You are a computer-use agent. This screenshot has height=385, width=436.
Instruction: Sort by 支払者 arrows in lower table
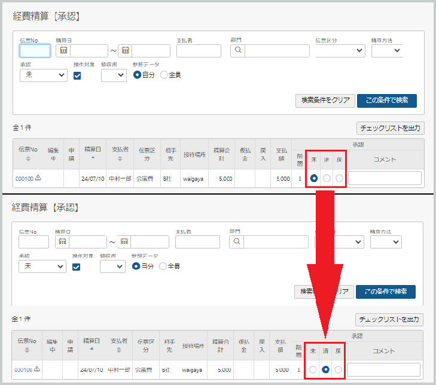coord(119,350)
